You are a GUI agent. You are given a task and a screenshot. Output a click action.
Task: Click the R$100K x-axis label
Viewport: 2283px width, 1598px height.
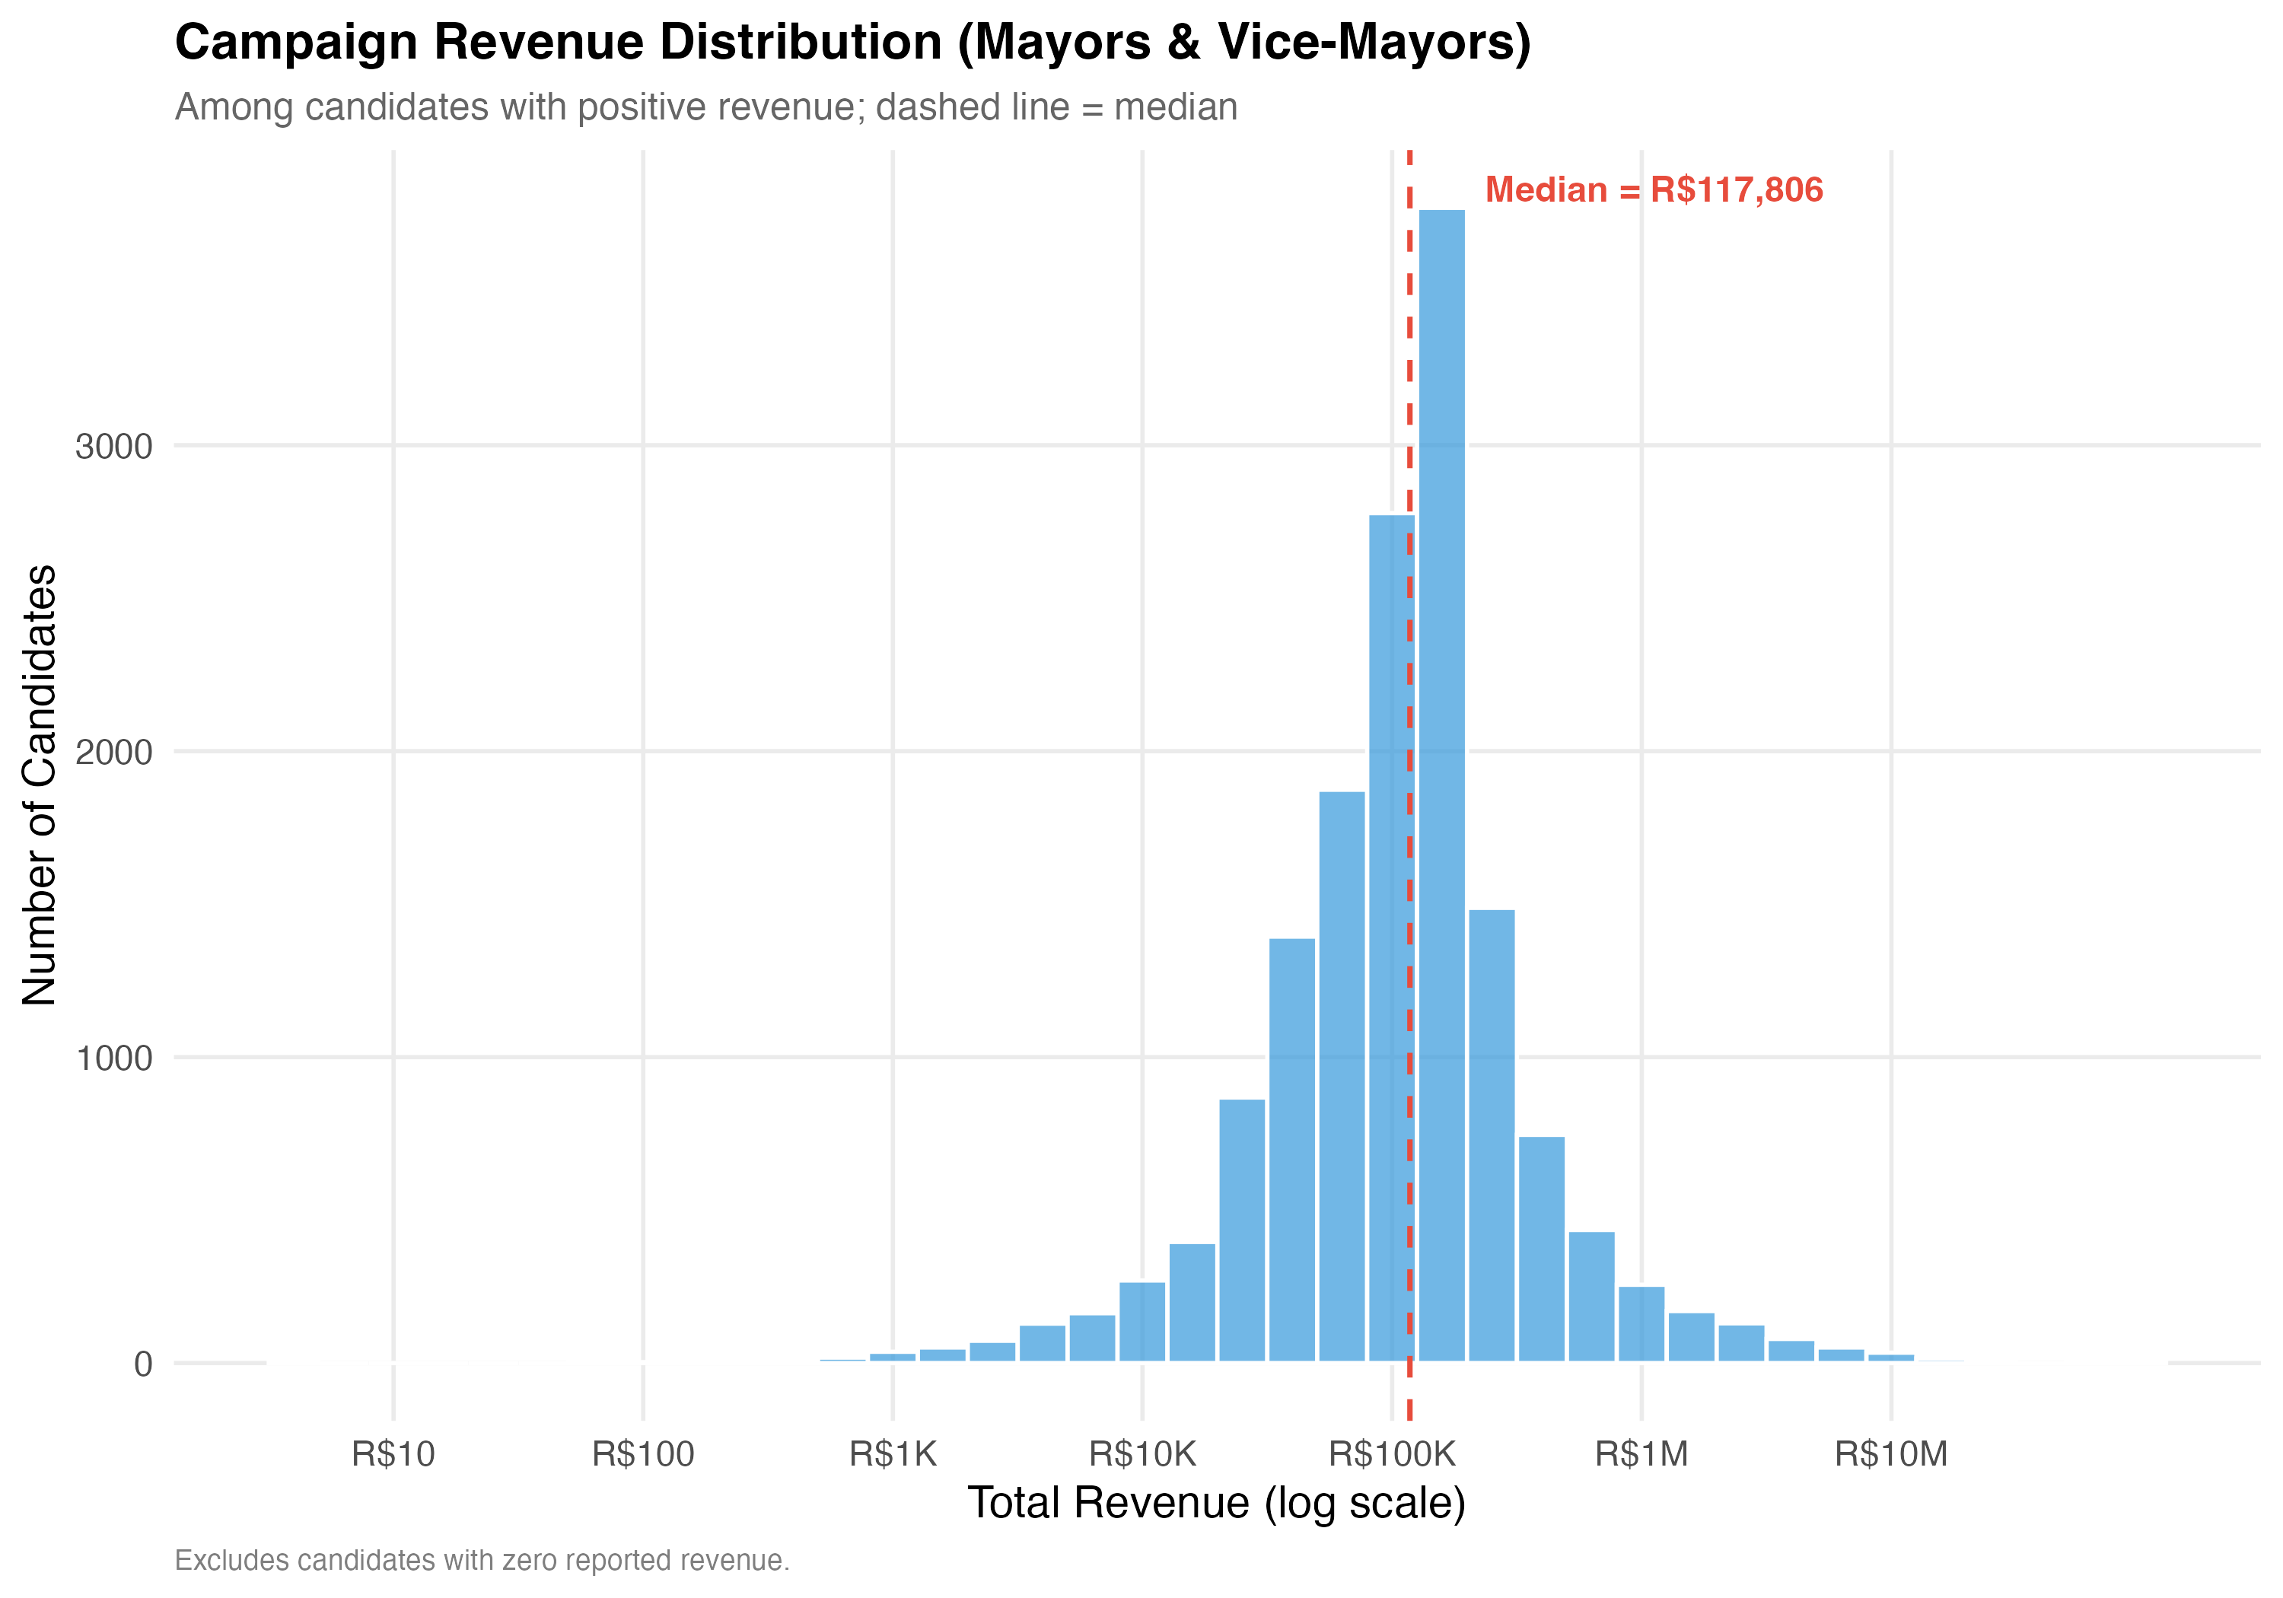tap(1391, 1455)
